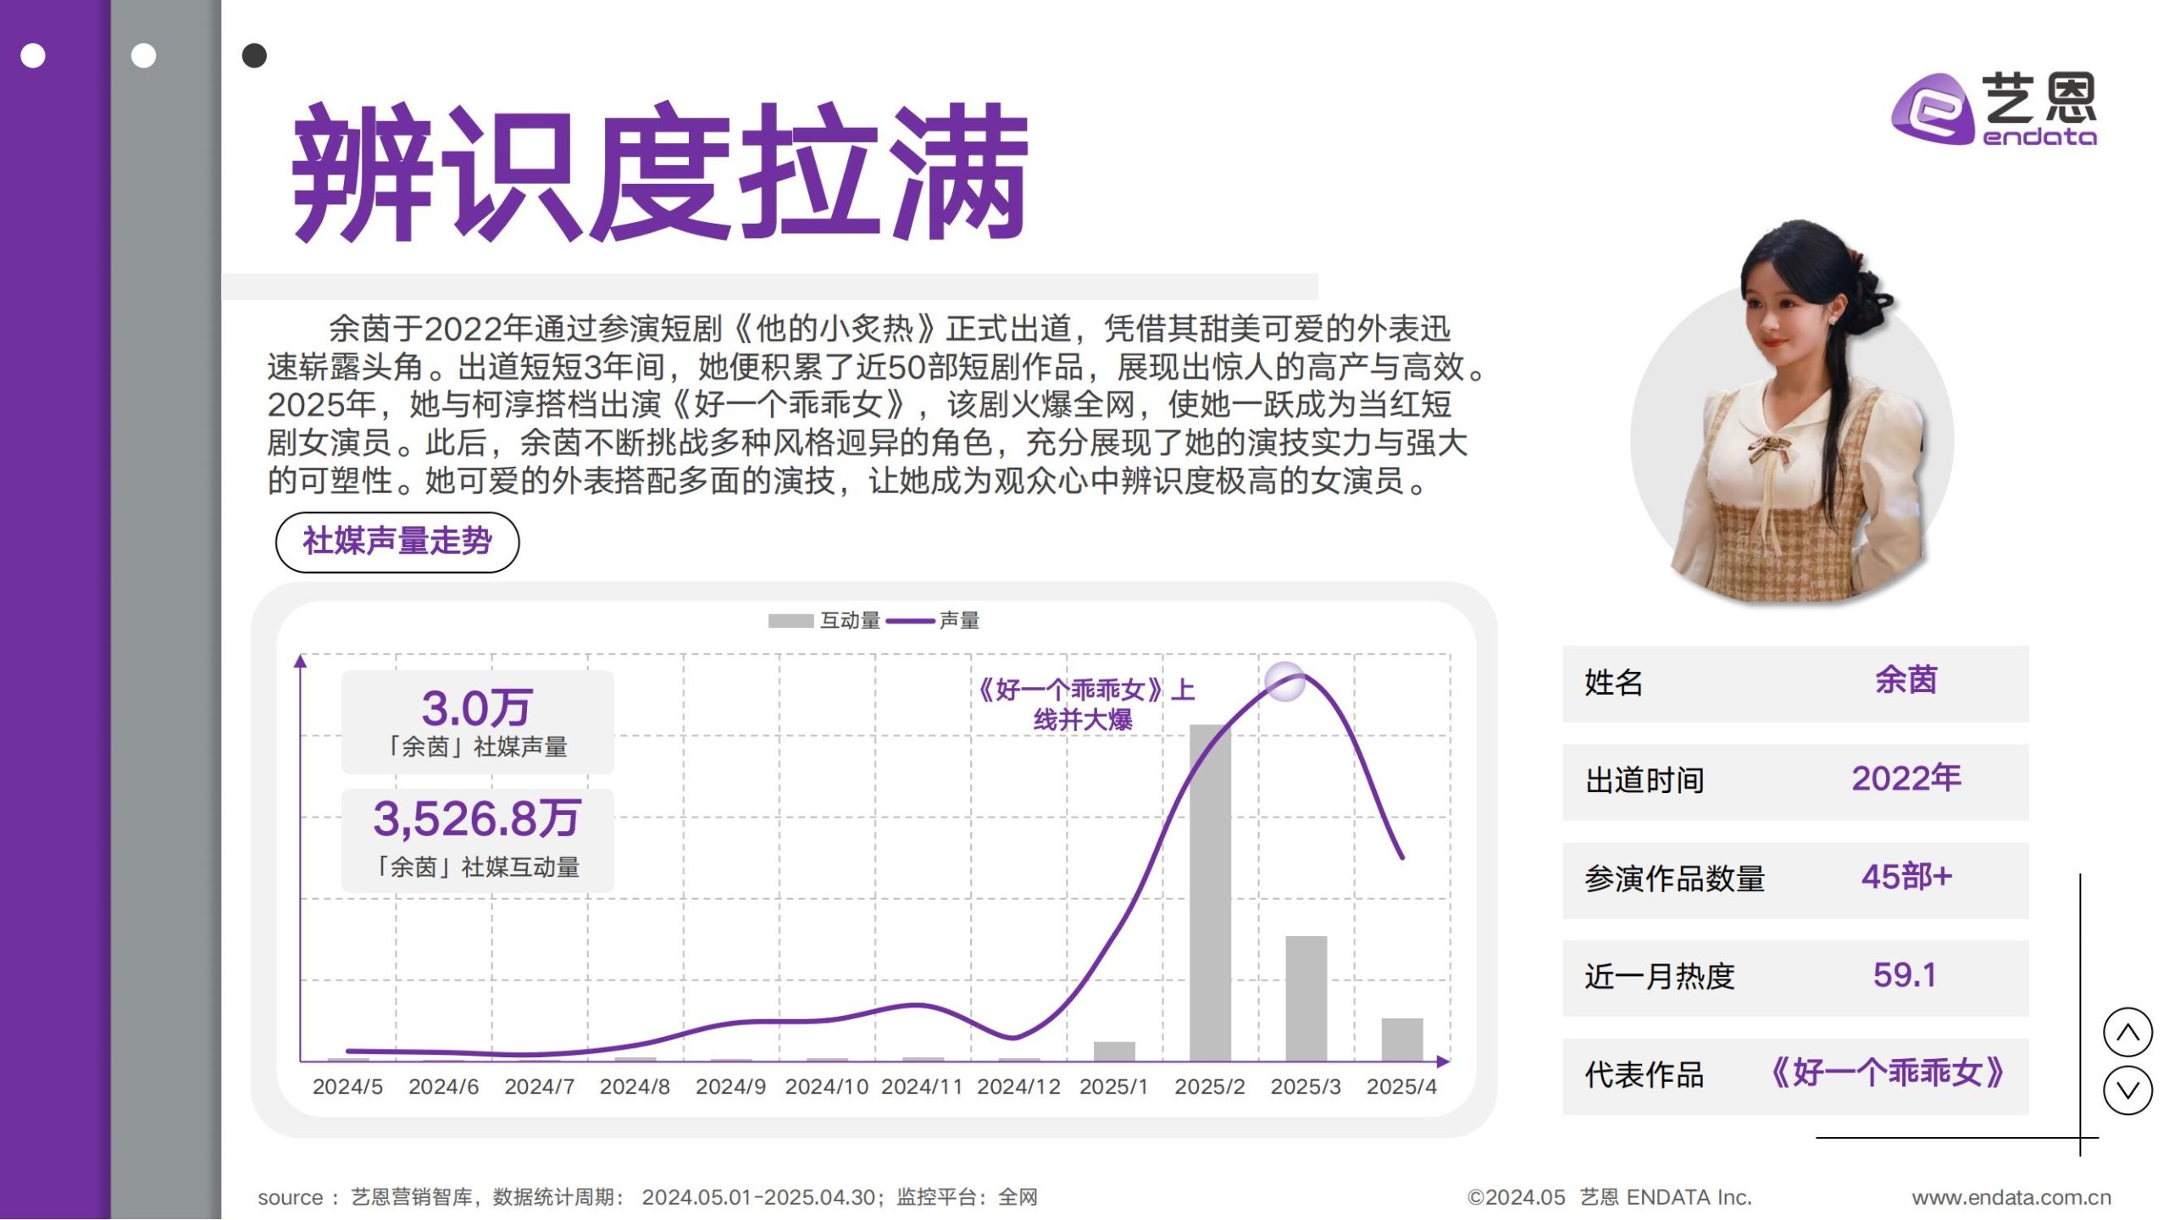Viewport: 2169px width, 1220px height.
Task: Click the 2024/12 axis label
Action: tap(1018, 1087)
